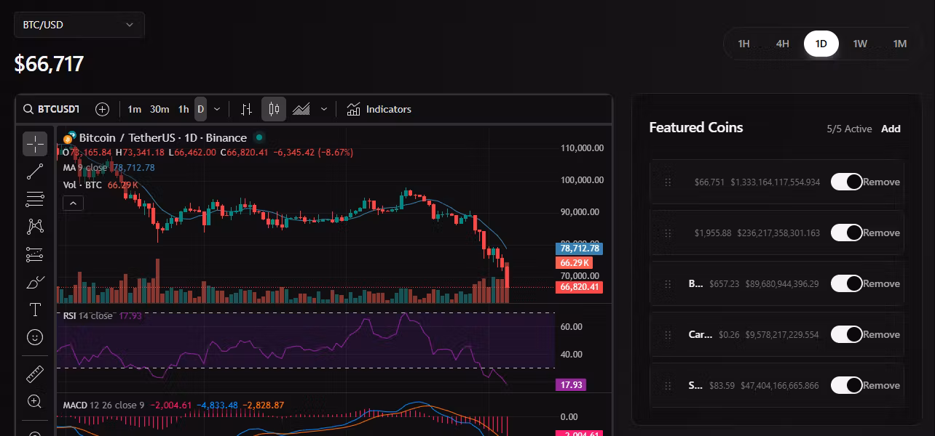935x436 pixels.
Task: Toggle the $1,955.88 featured coin switch
Action: (x=846, y=233)
